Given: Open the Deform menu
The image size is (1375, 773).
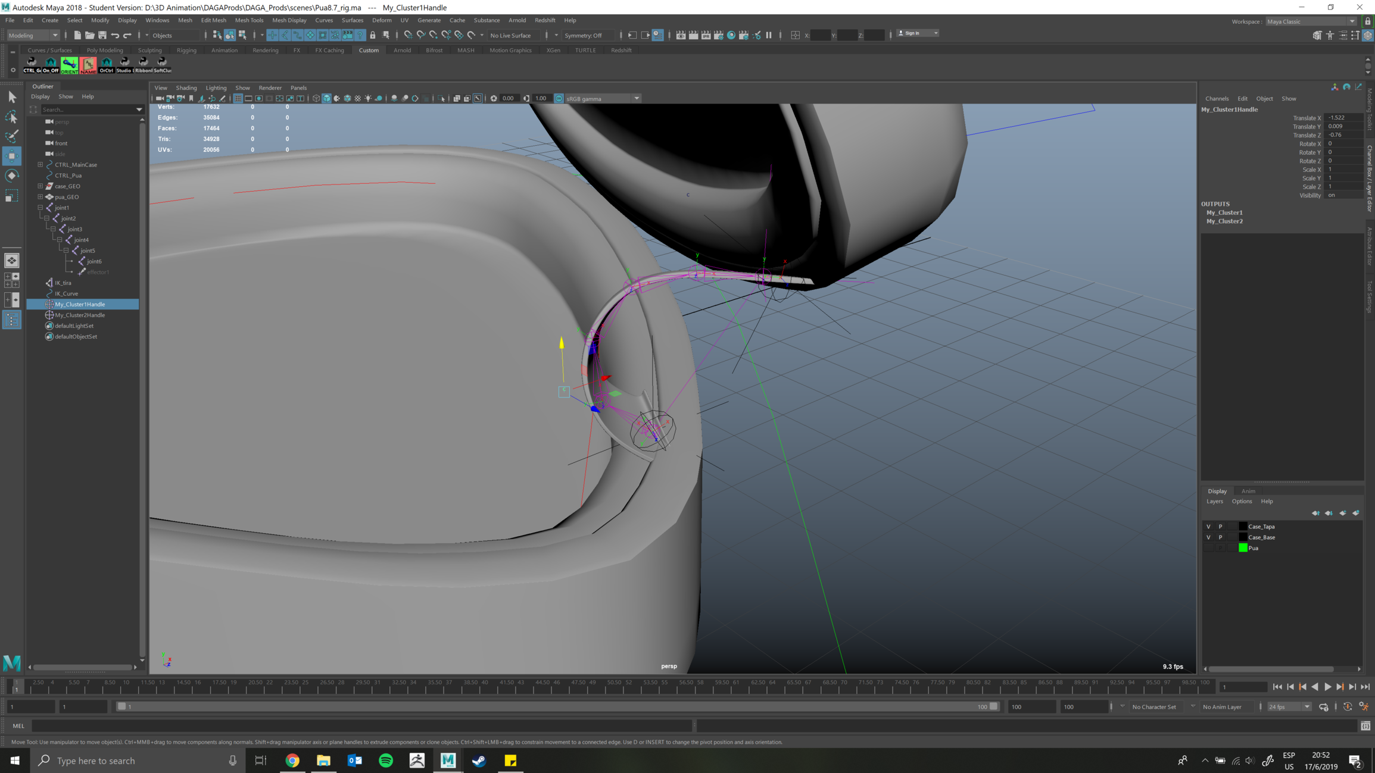Looking at the screenshot, I should coord(381,20).
